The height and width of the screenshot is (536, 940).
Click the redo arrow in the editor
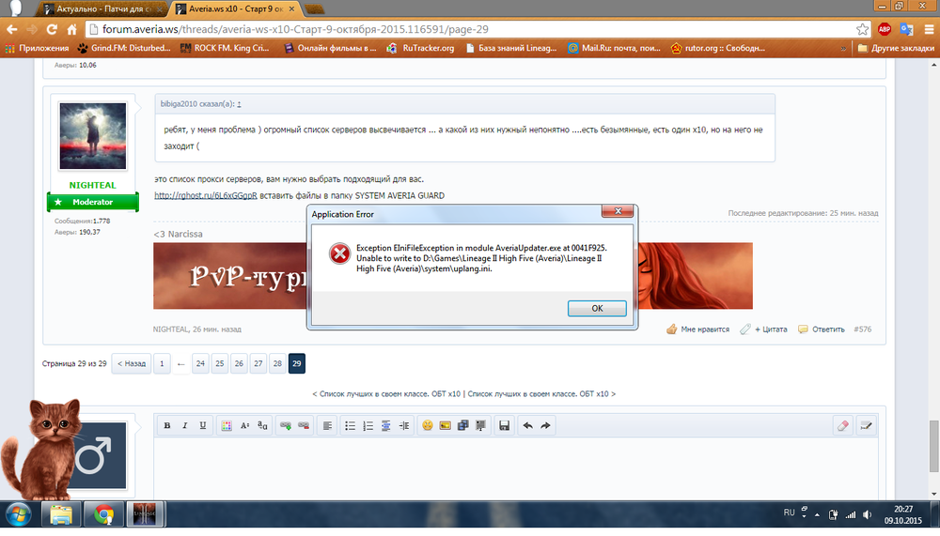coord(546,425)
